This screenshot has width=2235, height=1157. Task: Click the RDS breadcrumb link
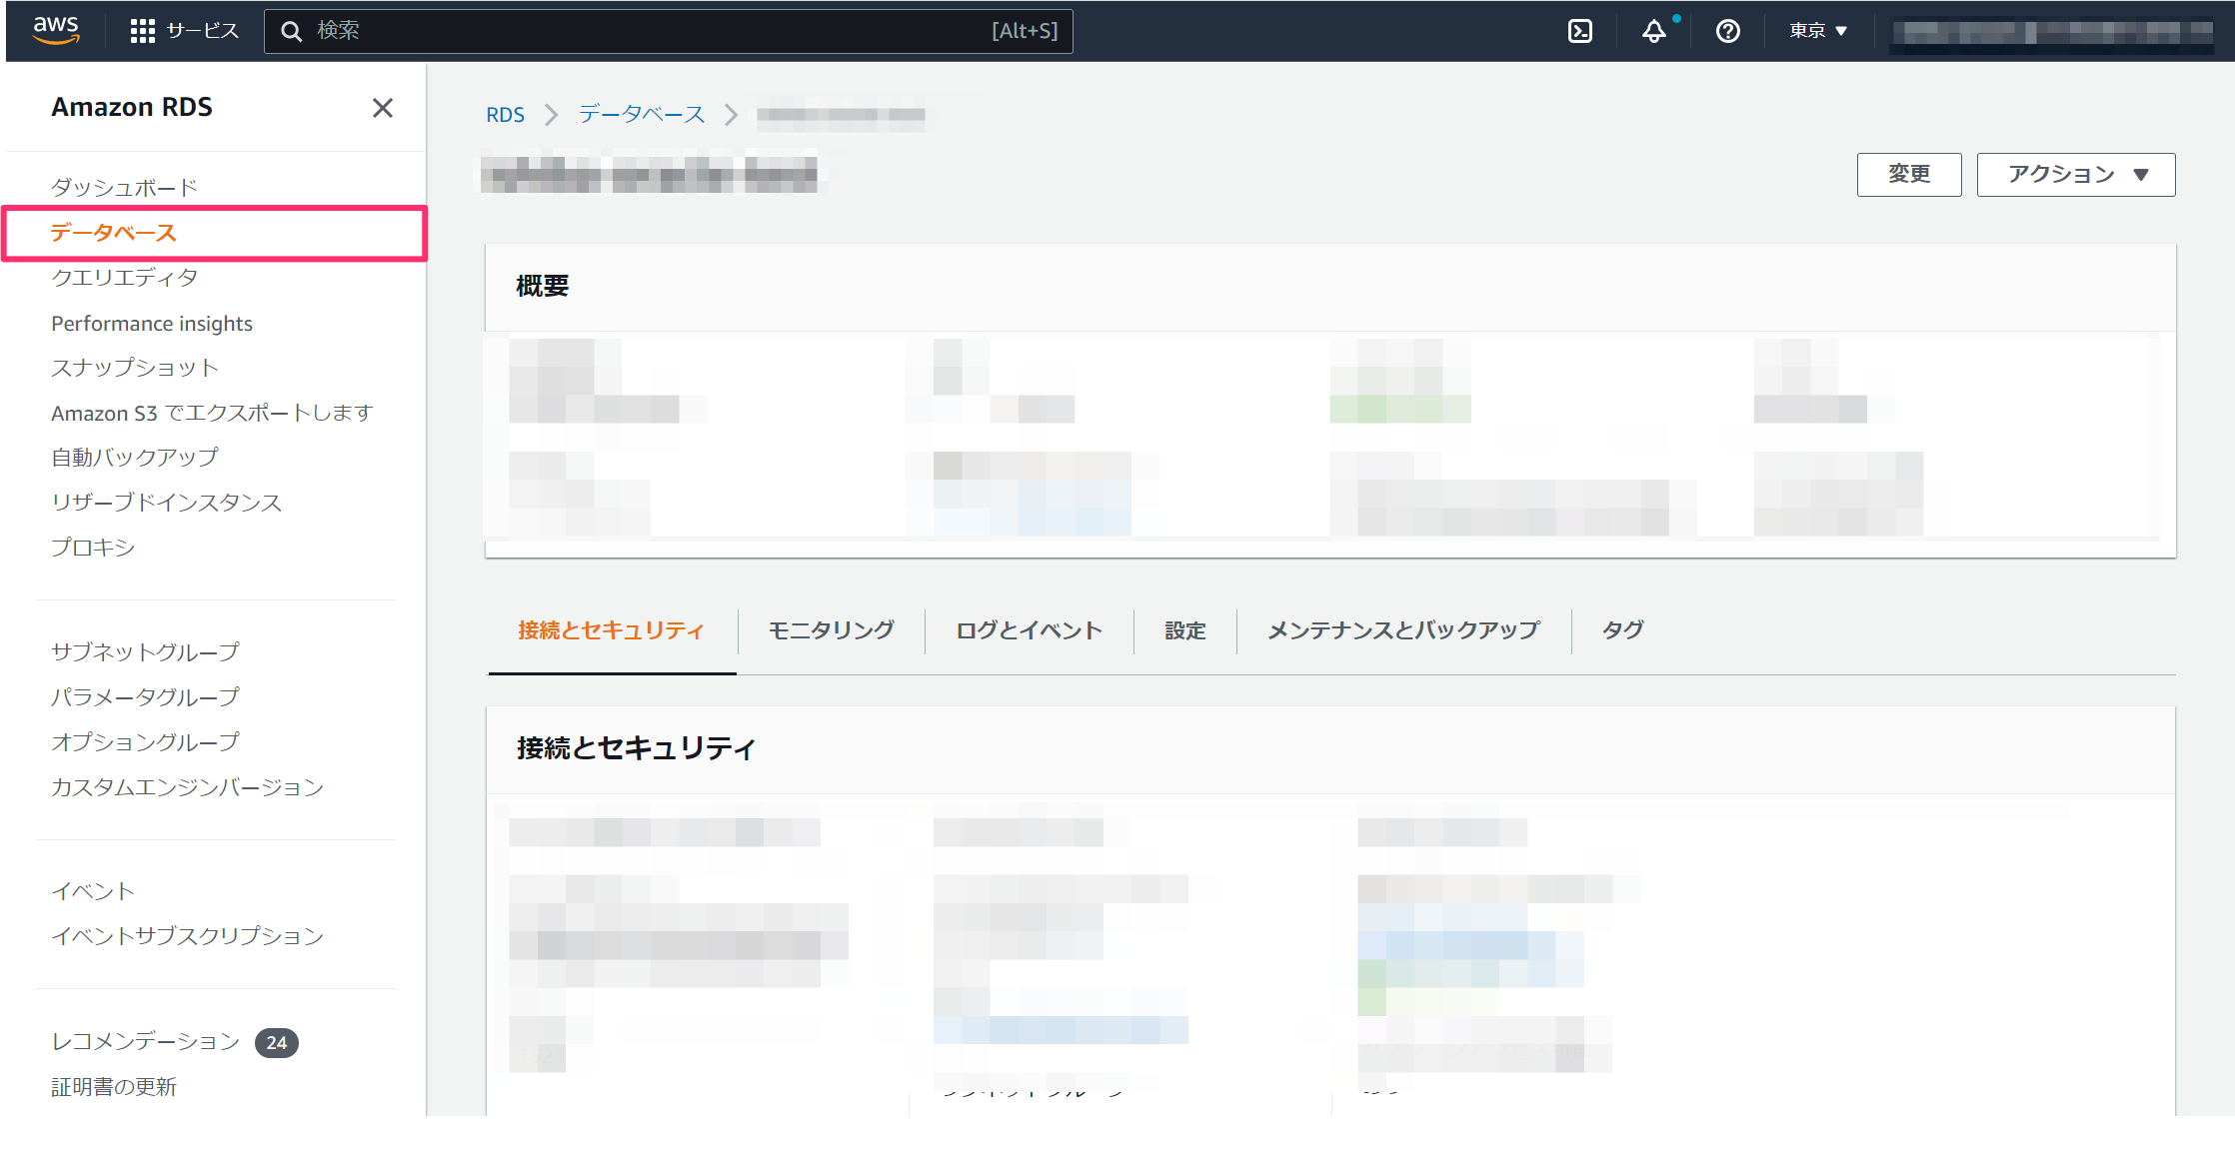point(505,115)
